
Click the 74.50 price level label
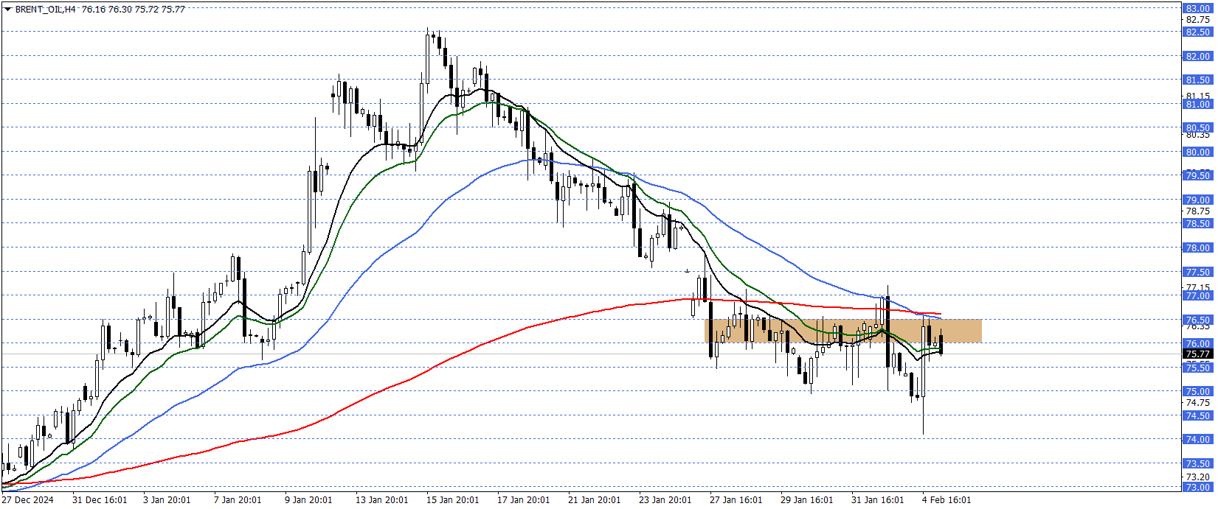click(1197, 415)
